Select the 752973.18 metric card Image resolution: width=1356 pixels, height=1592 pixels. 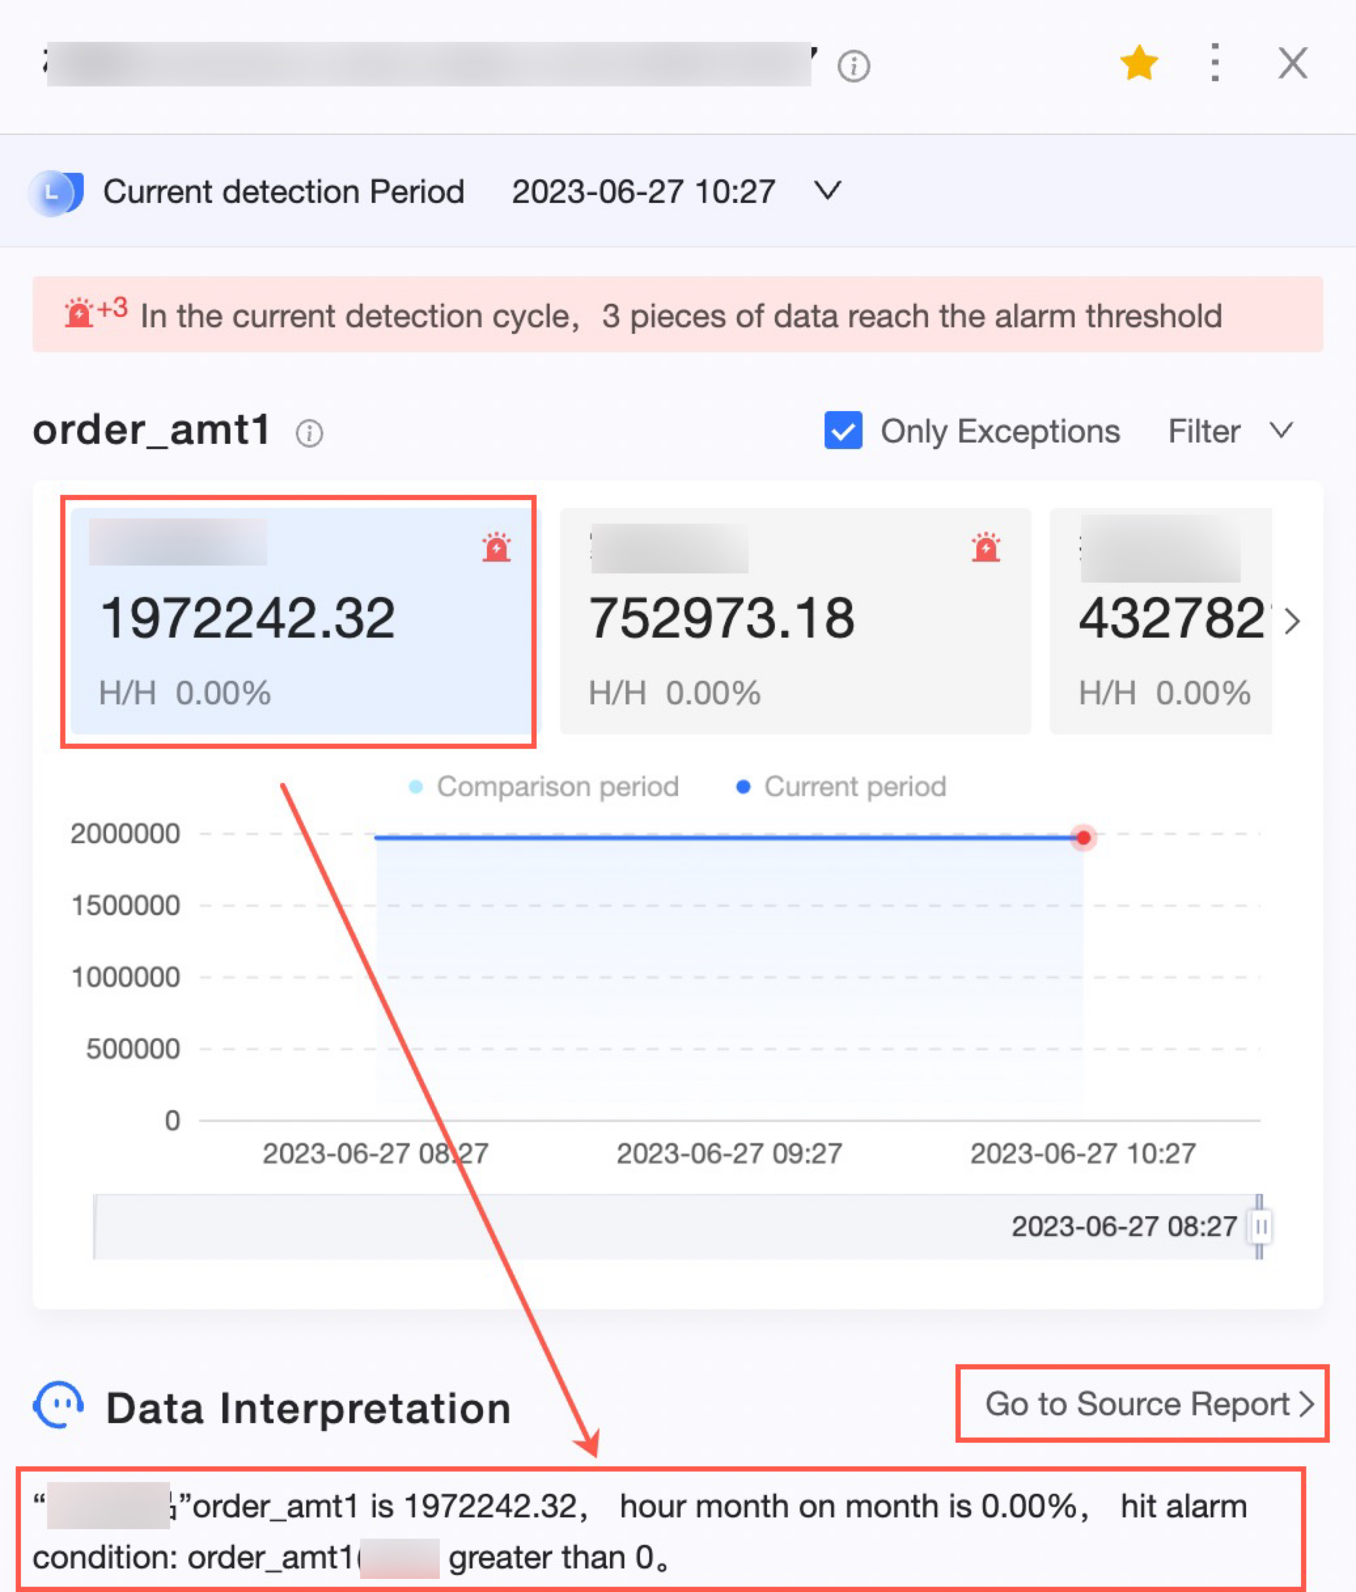(794, 621)
